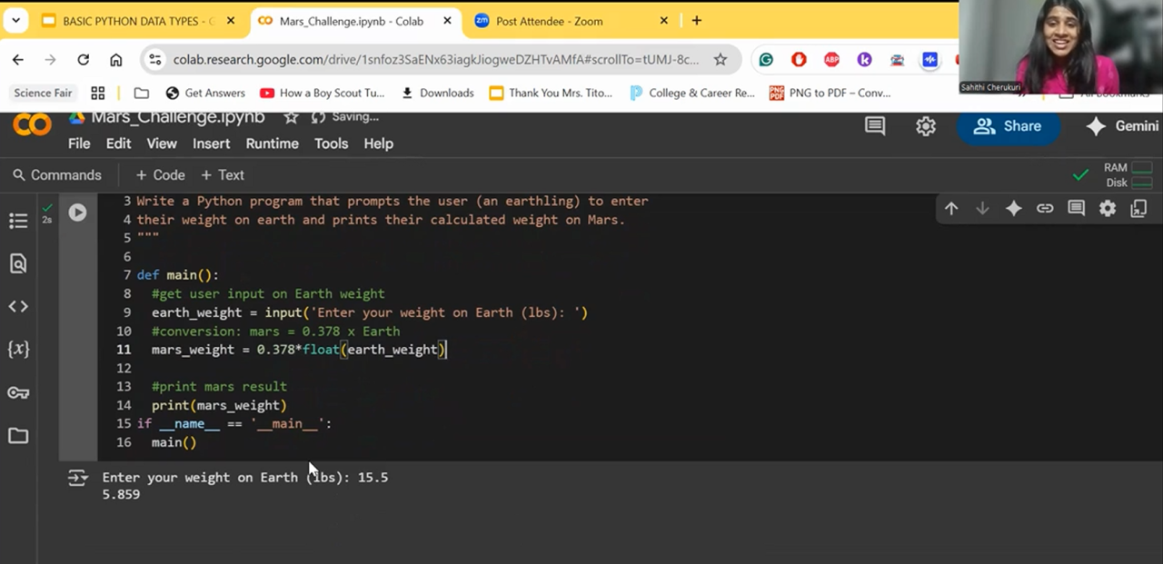Add a new Text cell

click(x=222, y=175)
